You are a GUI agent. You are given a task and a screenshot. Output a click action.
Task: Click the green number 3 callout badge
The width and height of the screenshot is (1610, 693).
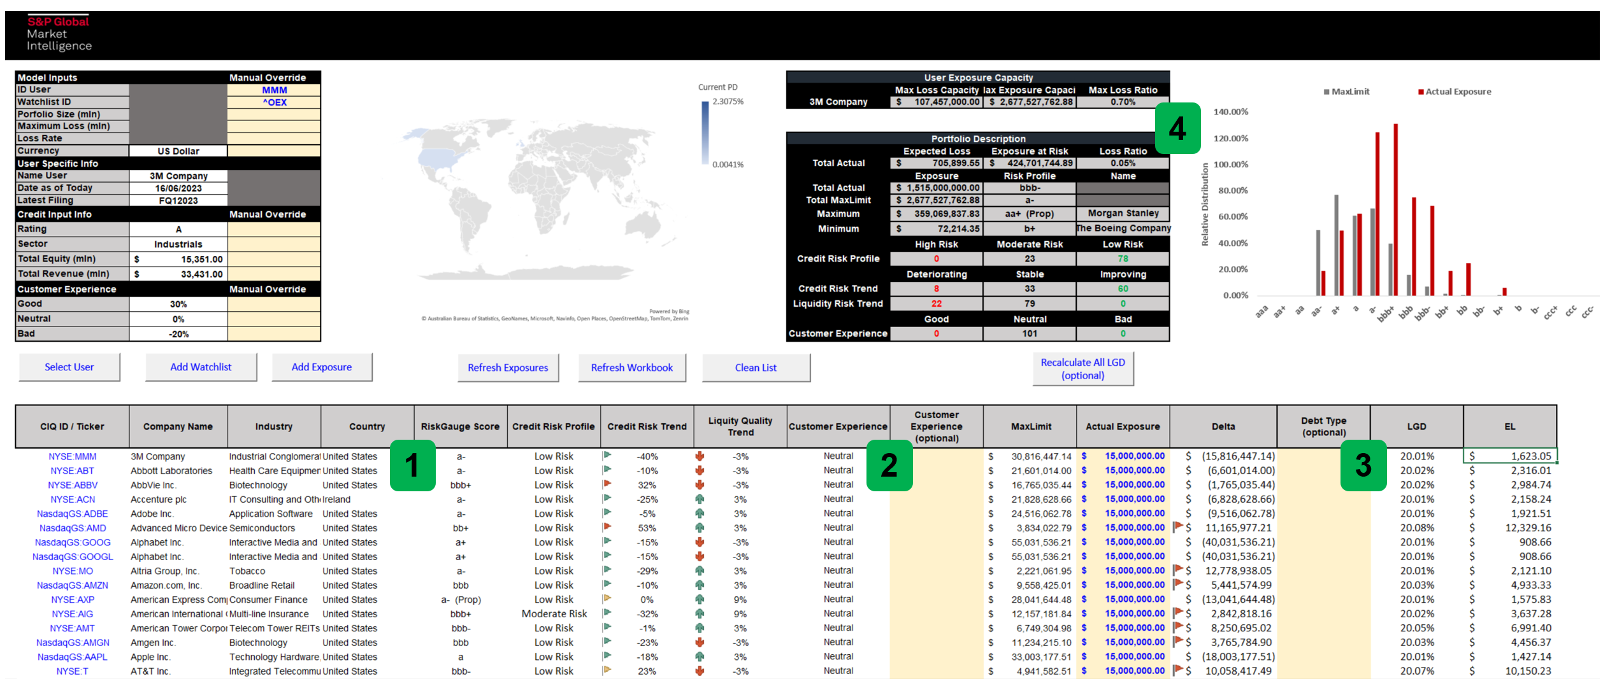(1363, 465)
